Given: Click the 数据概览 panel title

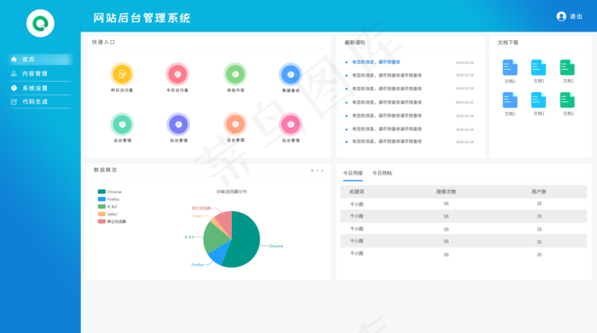Looking at the screenshot, I should pyautogui.click(x=106, y=170).
